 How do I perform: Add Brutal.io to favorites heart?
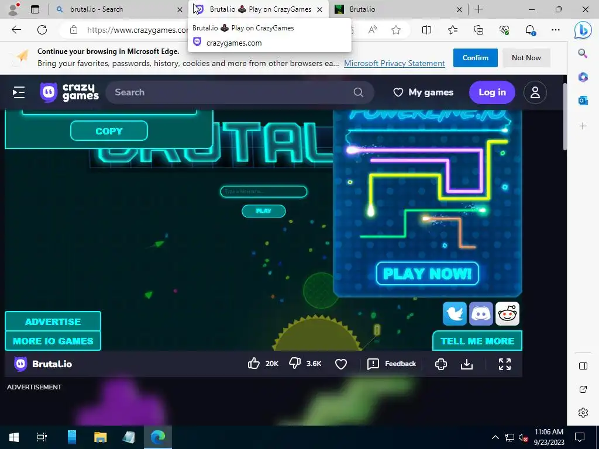click(341, 364)
